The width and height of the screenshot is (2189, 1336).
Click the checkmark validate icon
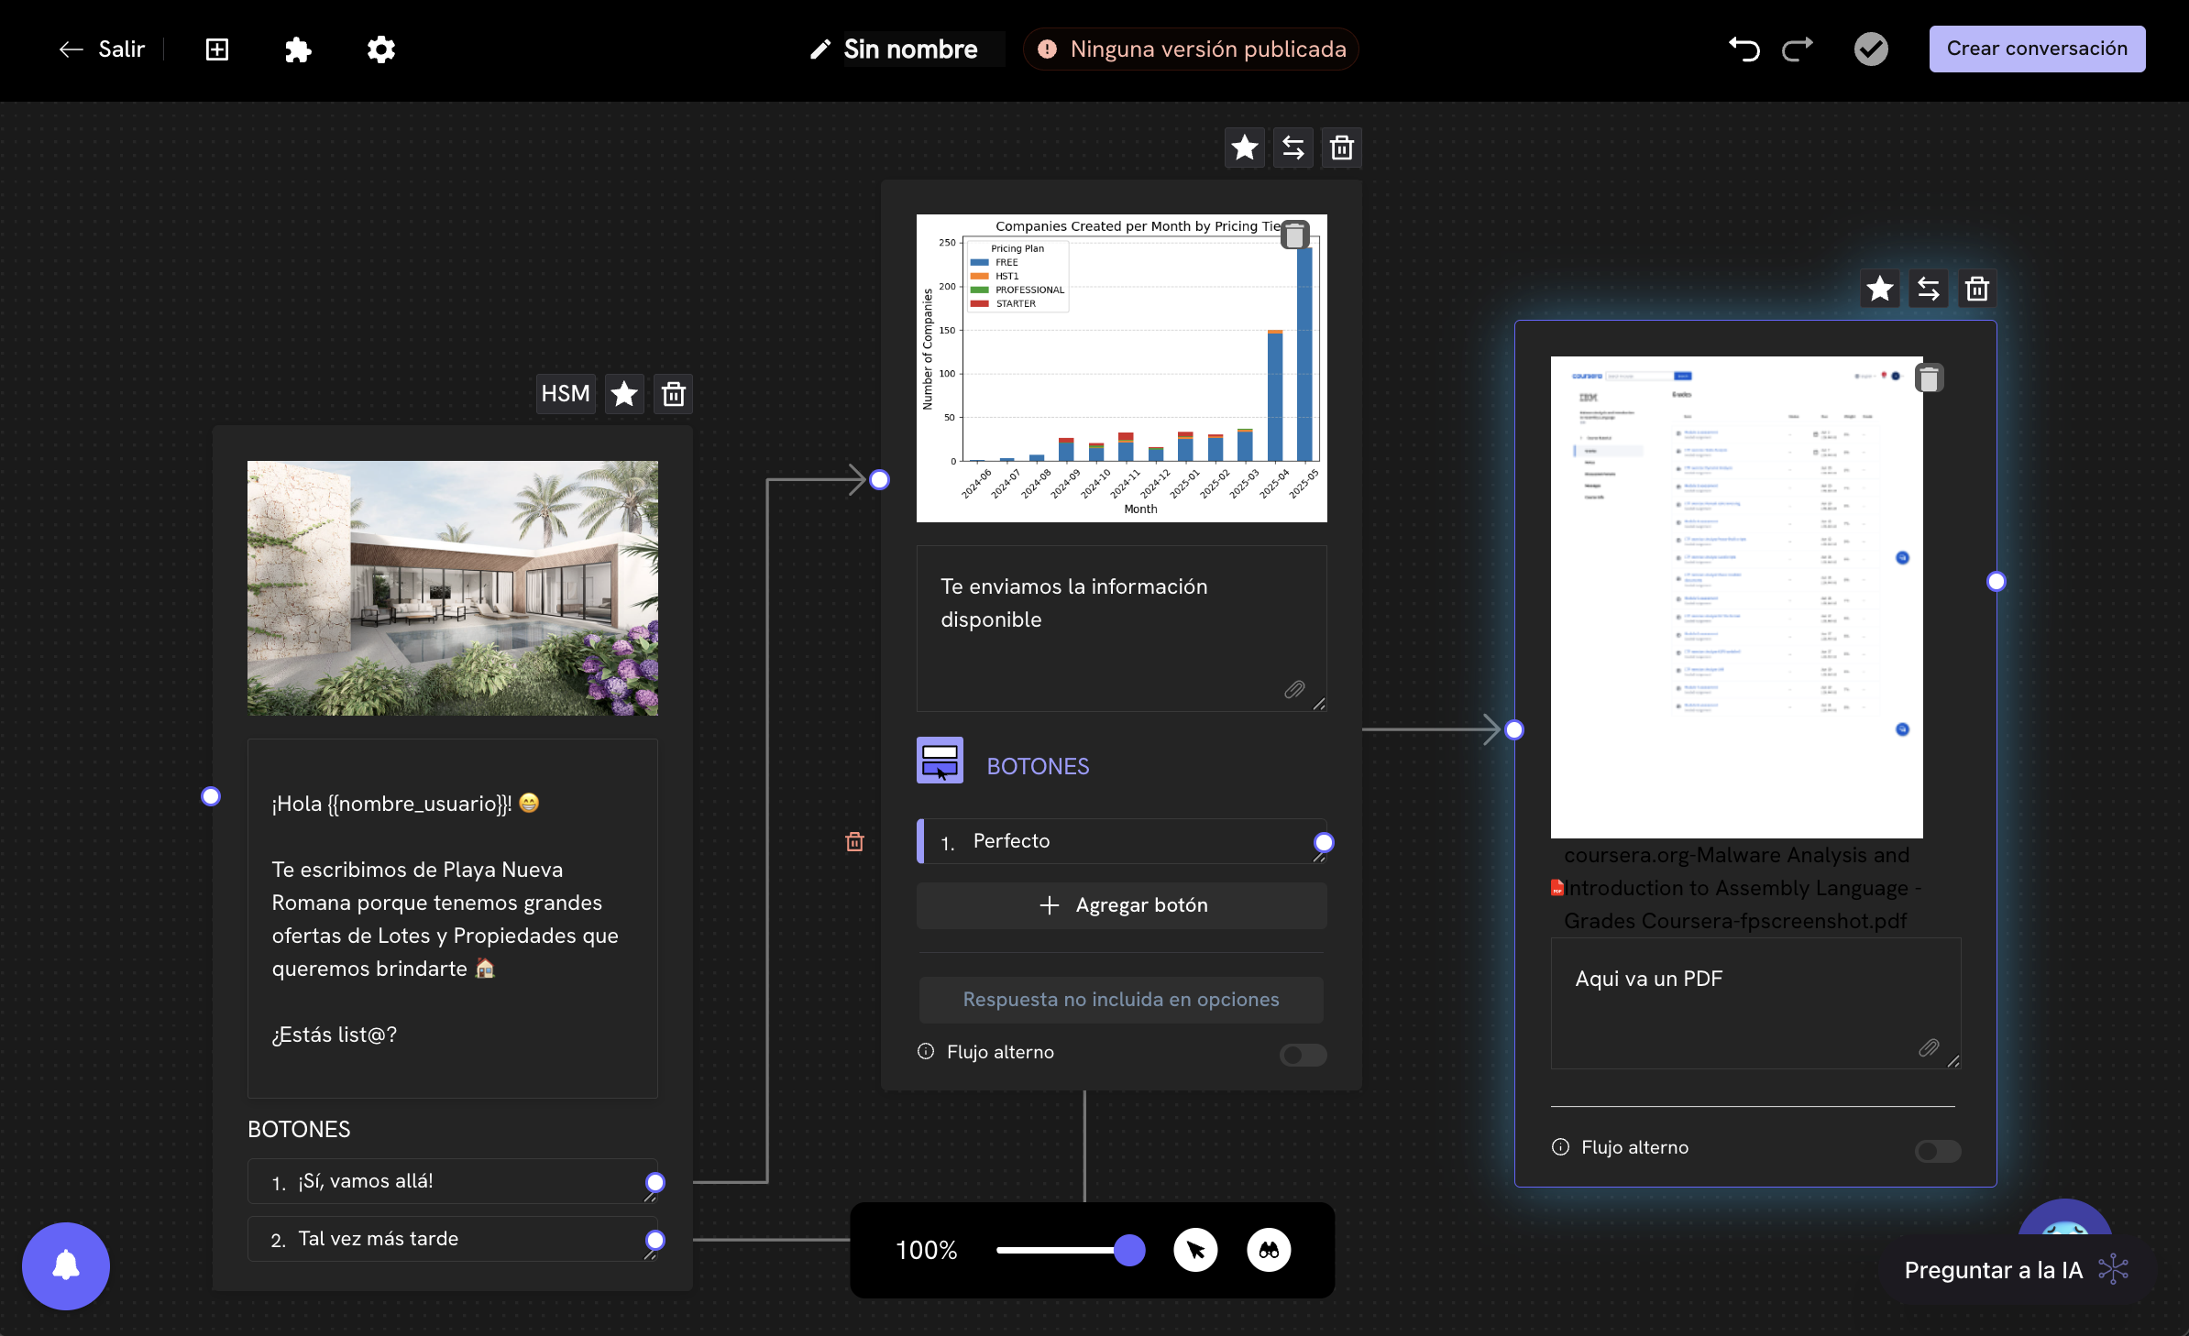1871,49
